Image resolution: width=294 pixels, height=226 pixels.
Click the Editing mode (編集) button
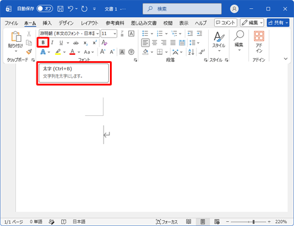[x=252, y=23]
